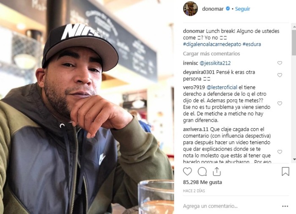Follow donomar using Seguir
296x214 pixels.
242,9
